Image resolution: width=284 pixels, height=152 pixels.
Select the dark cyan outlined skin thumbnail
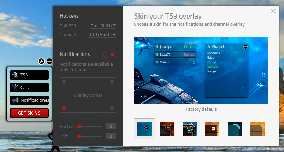235,129
